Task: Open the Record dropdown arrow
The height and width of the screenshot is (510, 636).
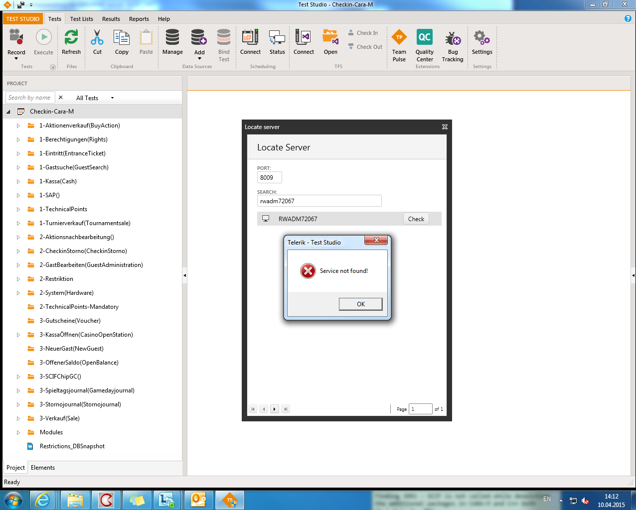Action: [16, 59]
